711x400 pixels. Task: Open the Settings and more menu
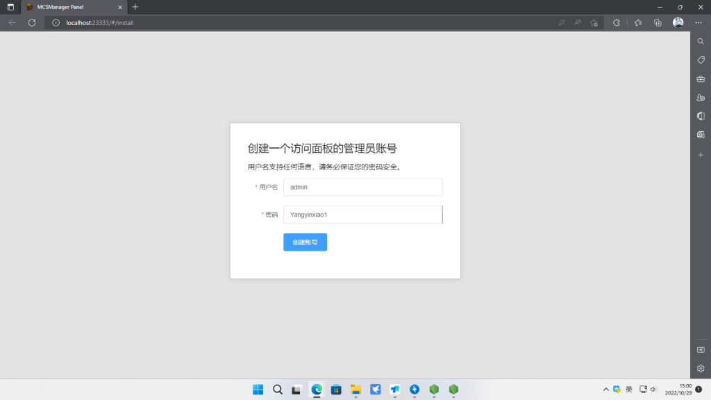[x=699, y=23]
